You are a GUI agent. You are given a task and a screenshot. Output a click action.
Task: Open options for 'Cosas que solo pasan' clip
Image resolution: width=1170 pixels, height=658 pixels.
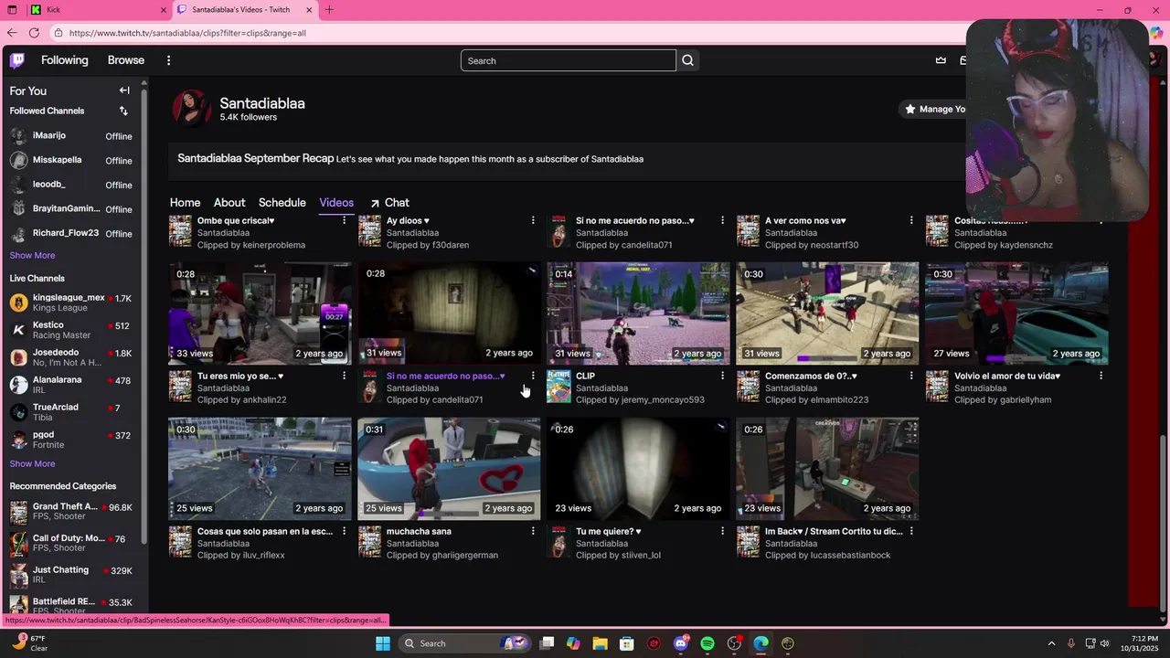coord(344,531)
